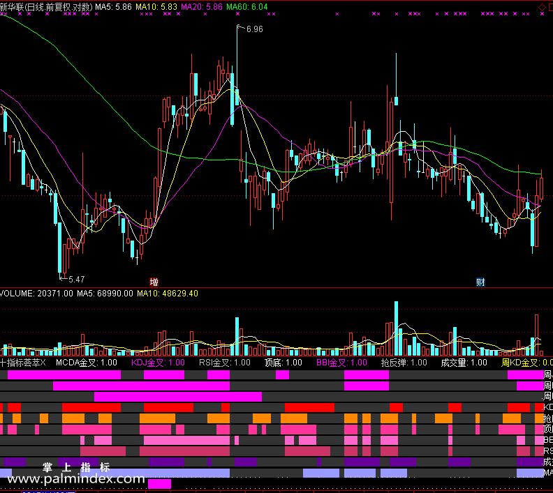553x493 pixels.
Task: Click the 新华联 daily chart title
Action: tap(46, 7)
